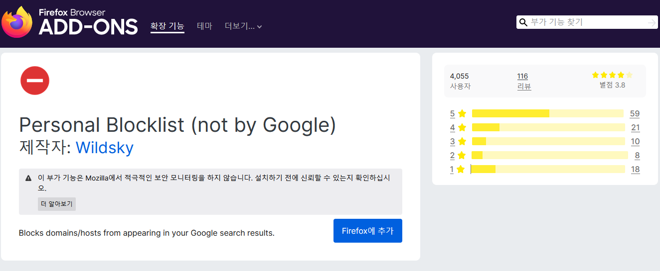The height and width of the screenshot is (271, 660).
Task: Open the 59 reviews count link
Action: click(x=635, y=113)
